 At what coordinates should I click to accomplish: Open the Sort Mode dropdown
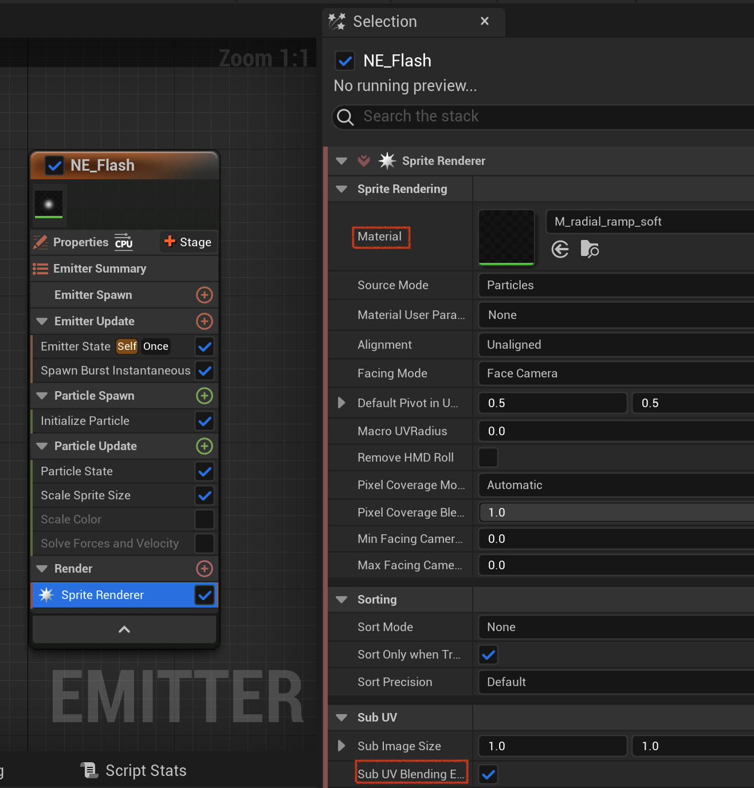click(x=616, y=627)
